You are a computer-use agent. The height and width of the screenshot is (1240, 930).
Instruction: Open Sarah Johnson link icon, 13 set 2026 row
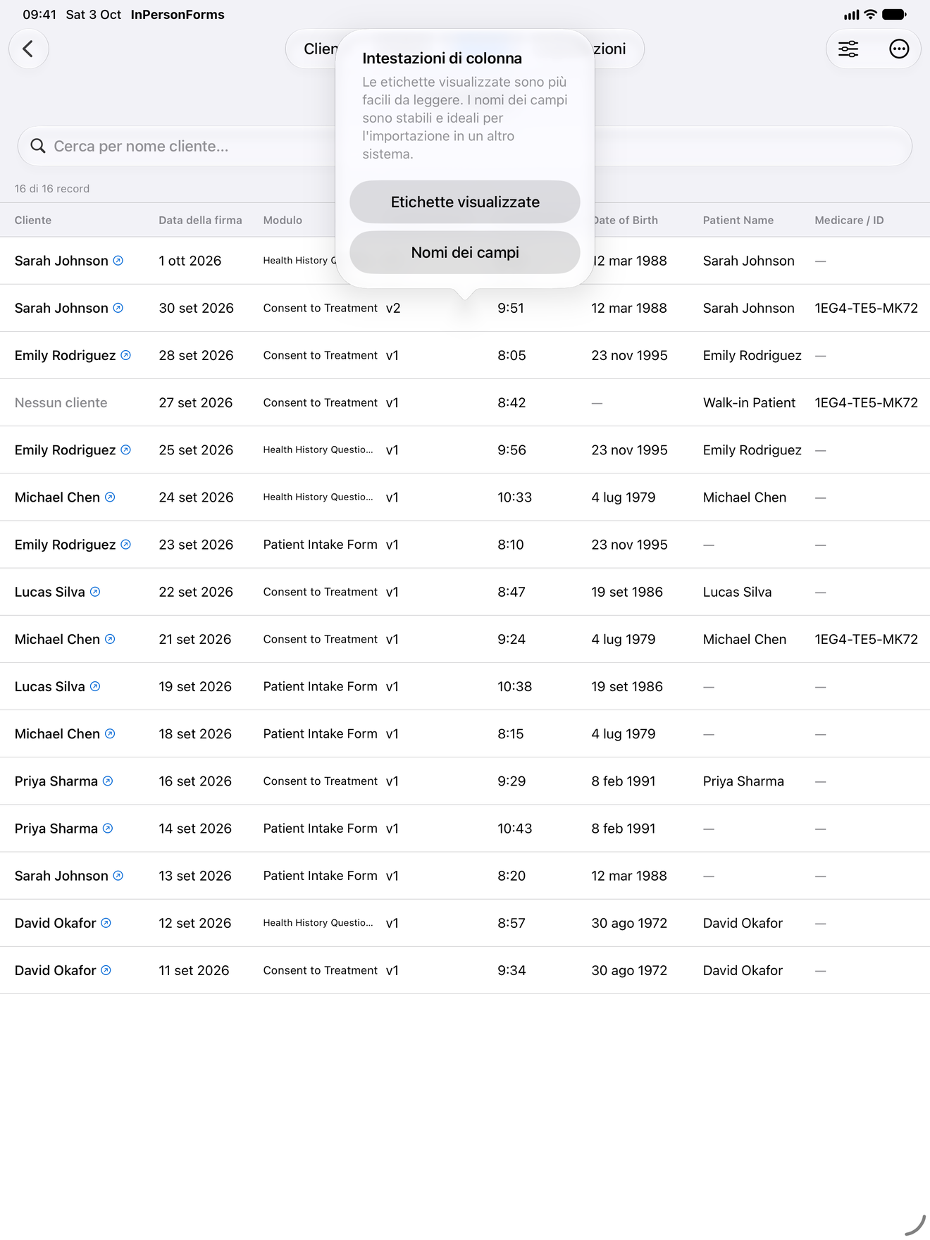coord(118,875)
